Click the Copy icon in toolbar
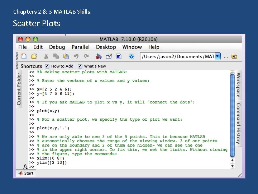Image resolution: width=258 pixels, height=194 pixels. pyautogui.click(x=56, y=56)
